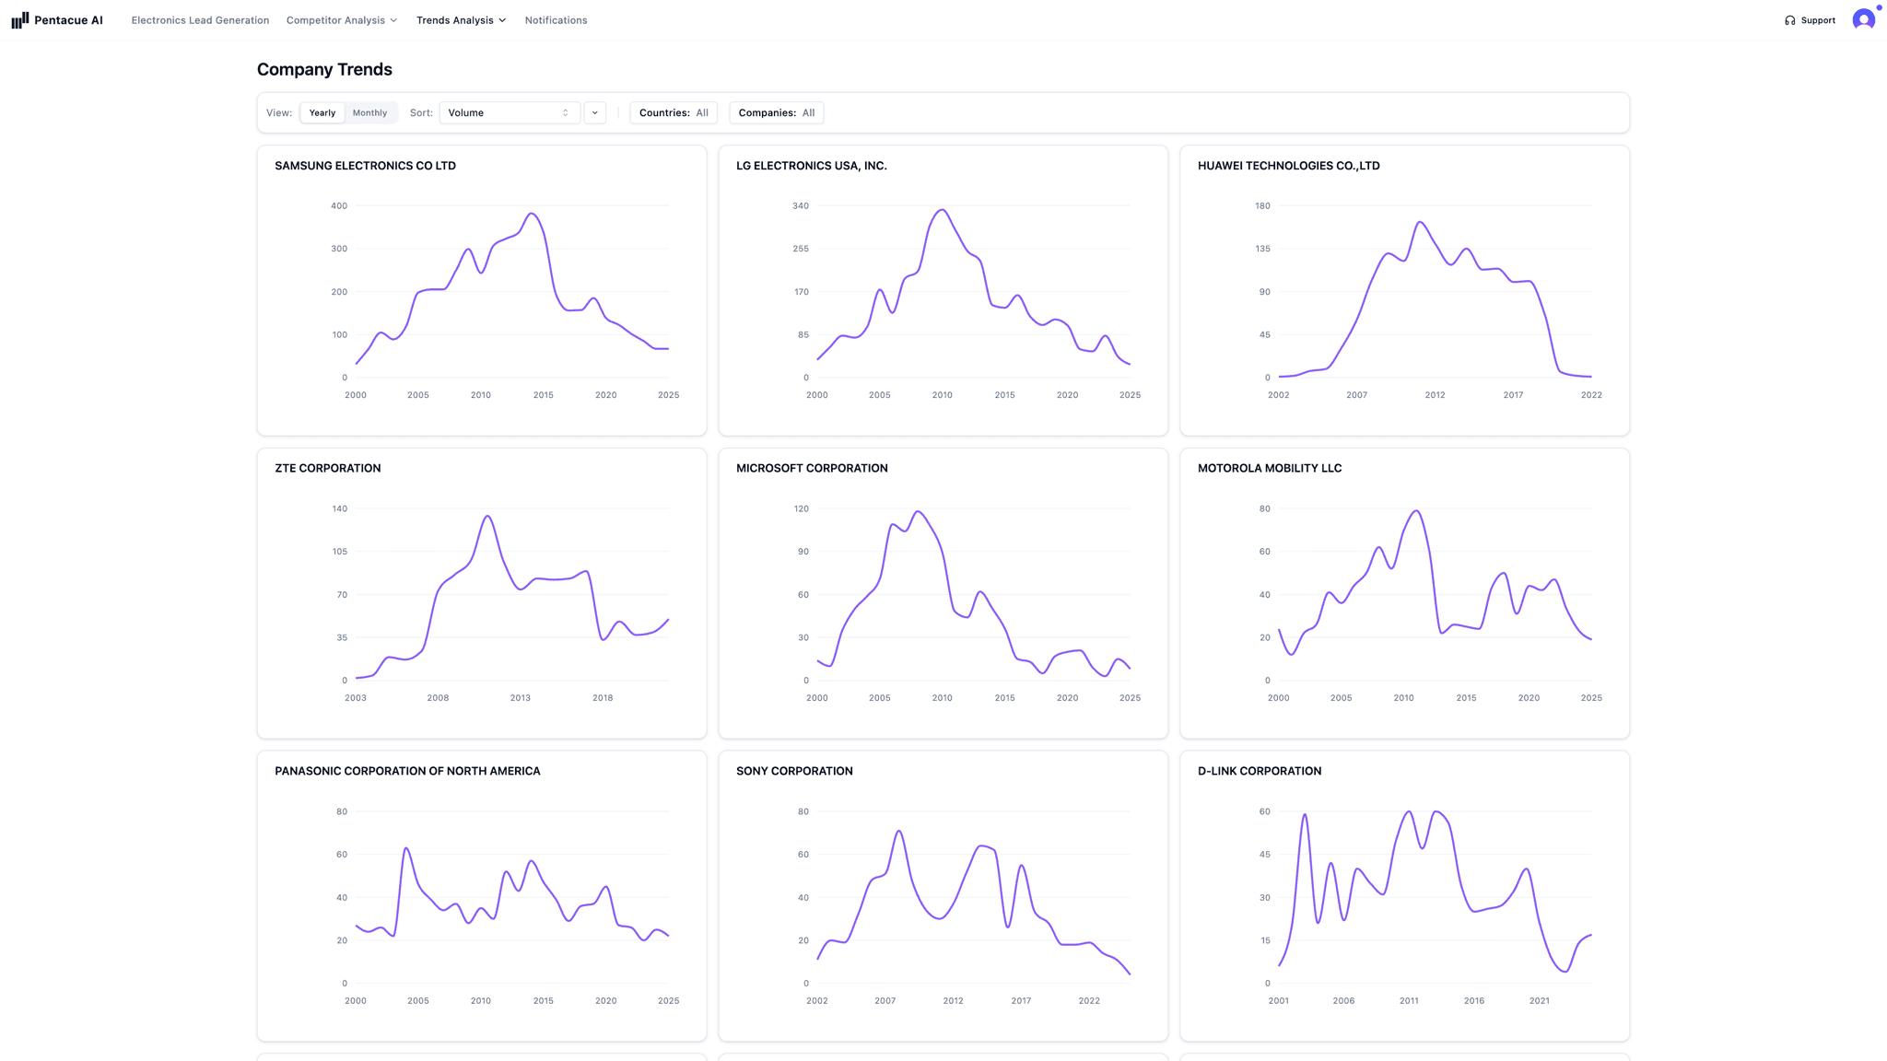Open Electronics Lead Generation page
This screenshot has height=1061, width=1887.
click(200, 19)
